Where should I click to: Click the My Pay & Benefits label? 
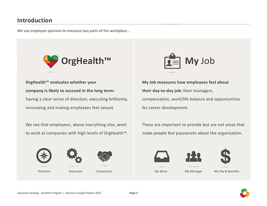point(227,171)
